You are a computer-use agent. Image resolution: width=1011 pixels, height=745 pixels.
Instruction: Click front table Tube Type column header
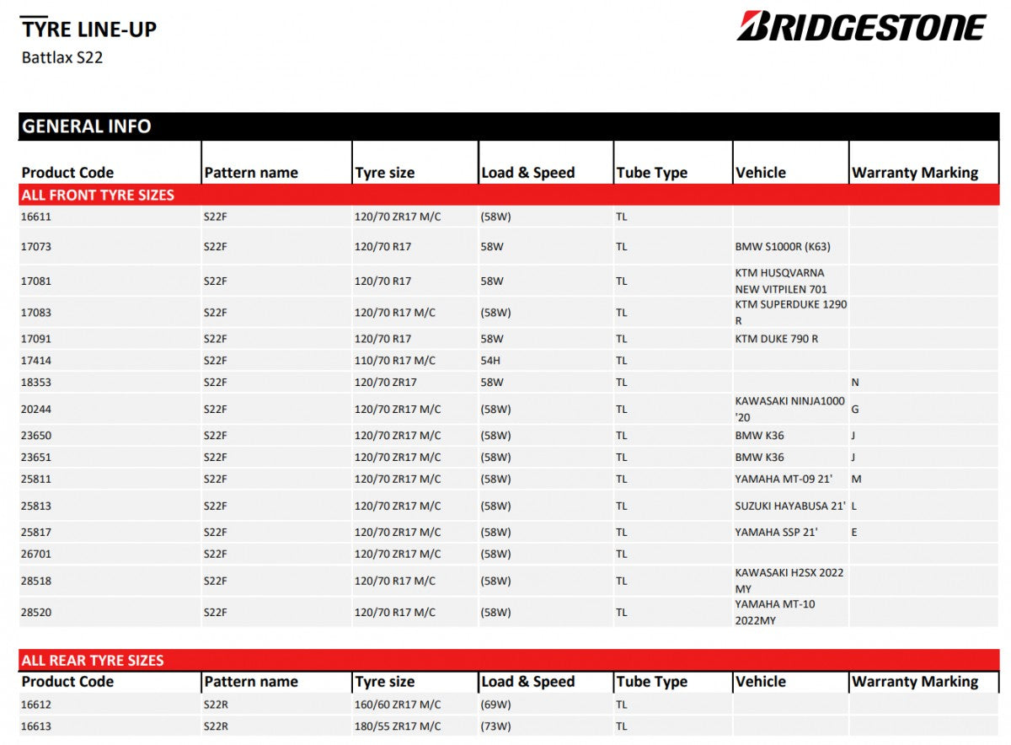click(x=652, y=173)
